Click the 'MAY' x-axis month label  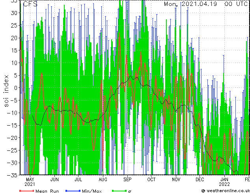click(30, 180)
